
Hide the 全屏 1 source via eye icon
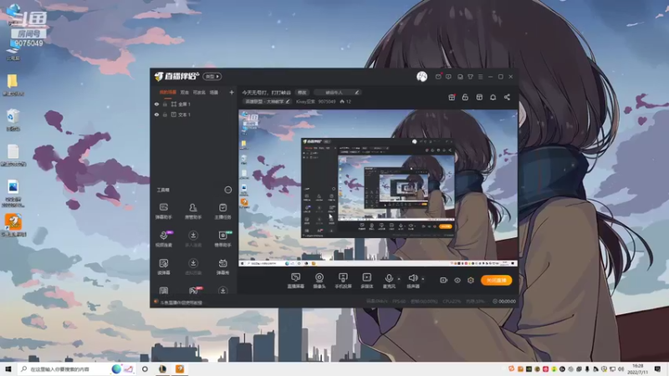(156, 104)
